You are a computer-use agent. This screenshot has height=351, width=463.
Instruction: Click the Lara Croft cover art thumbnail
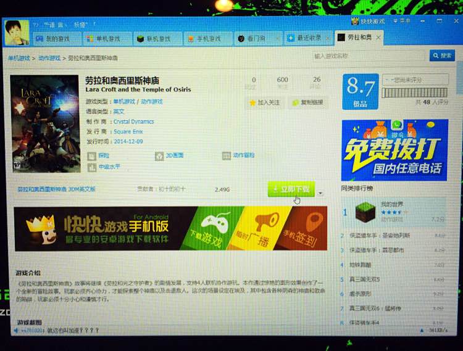pyautogui.click(x=45, y=123)
